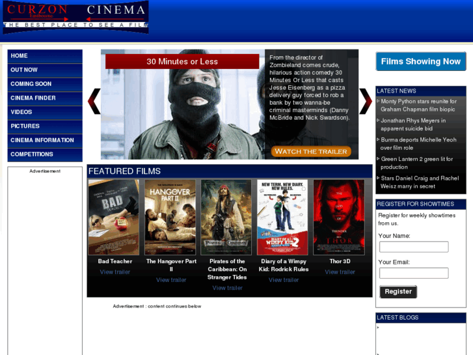
Task: Open the Thor 3D poster
Action: pos(339,217)
